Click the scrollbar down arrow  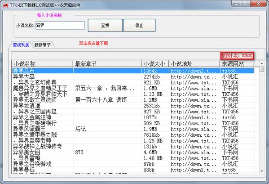(262, 171)
